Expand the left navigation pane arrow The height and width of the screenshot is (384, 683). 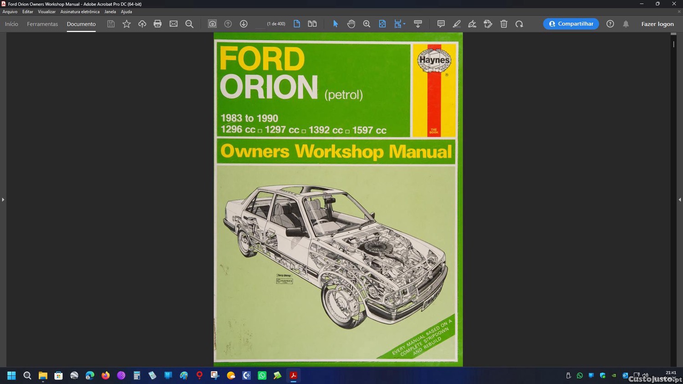[x=3, y=200]
